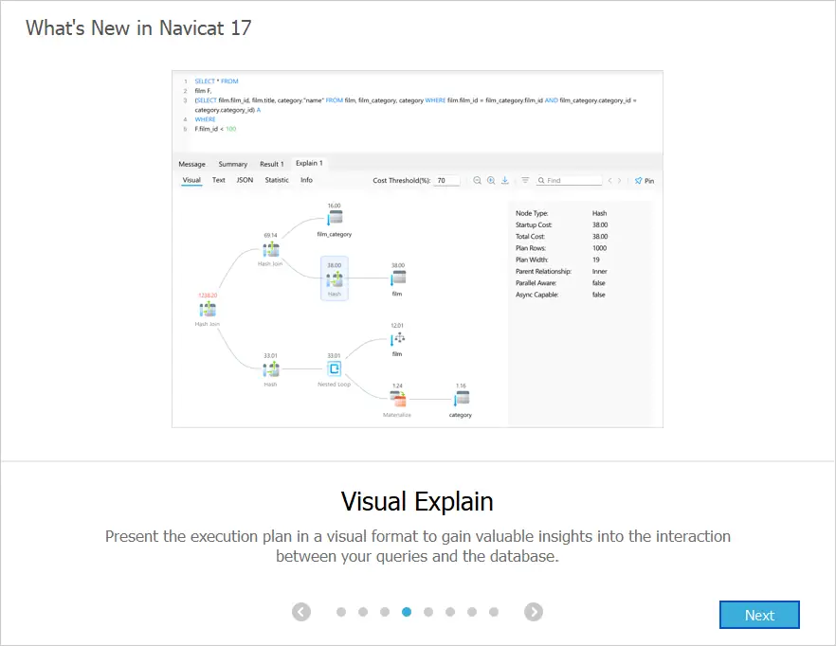Advance with the right arrow circle
Viewport: 836px width, 646px height.
[x=534, y=612]
